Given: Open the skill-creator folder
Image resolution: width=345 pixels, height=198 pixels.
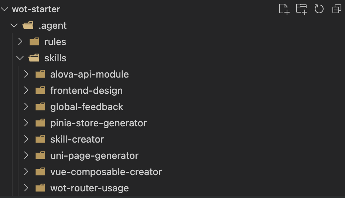Looking at the screenshot, I should coord(77,139).
